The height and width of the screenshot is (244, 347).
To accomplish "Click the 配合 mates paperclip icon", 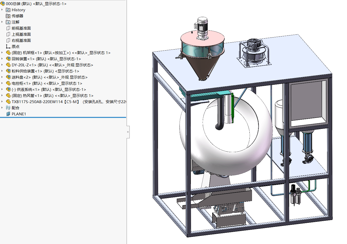I will pos(8,108).
